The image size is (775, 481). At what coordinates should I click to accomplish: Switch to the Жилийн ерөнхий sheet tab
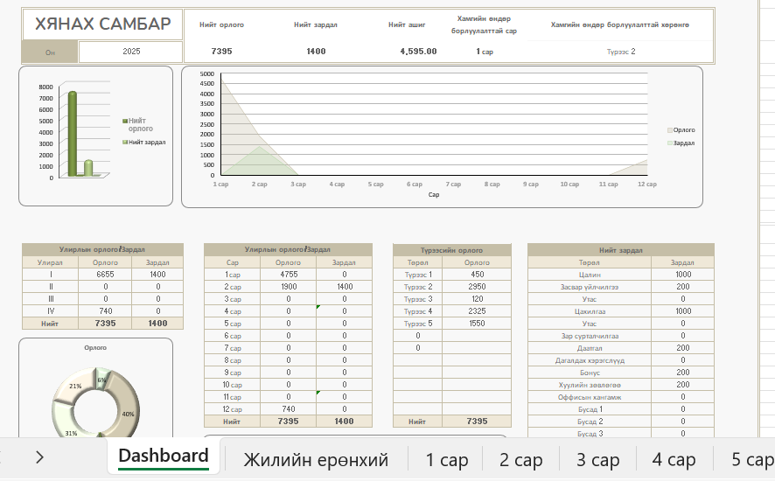(x=315, y=459)
